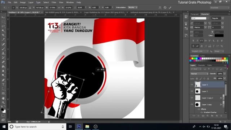Switch to the Color tab
231x130 pixels.
pos(202,56)
